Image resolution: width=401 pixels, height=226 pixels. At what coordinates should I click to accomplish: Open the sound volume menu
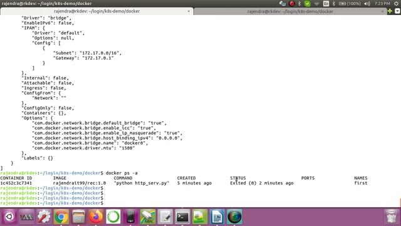(367, 4)
